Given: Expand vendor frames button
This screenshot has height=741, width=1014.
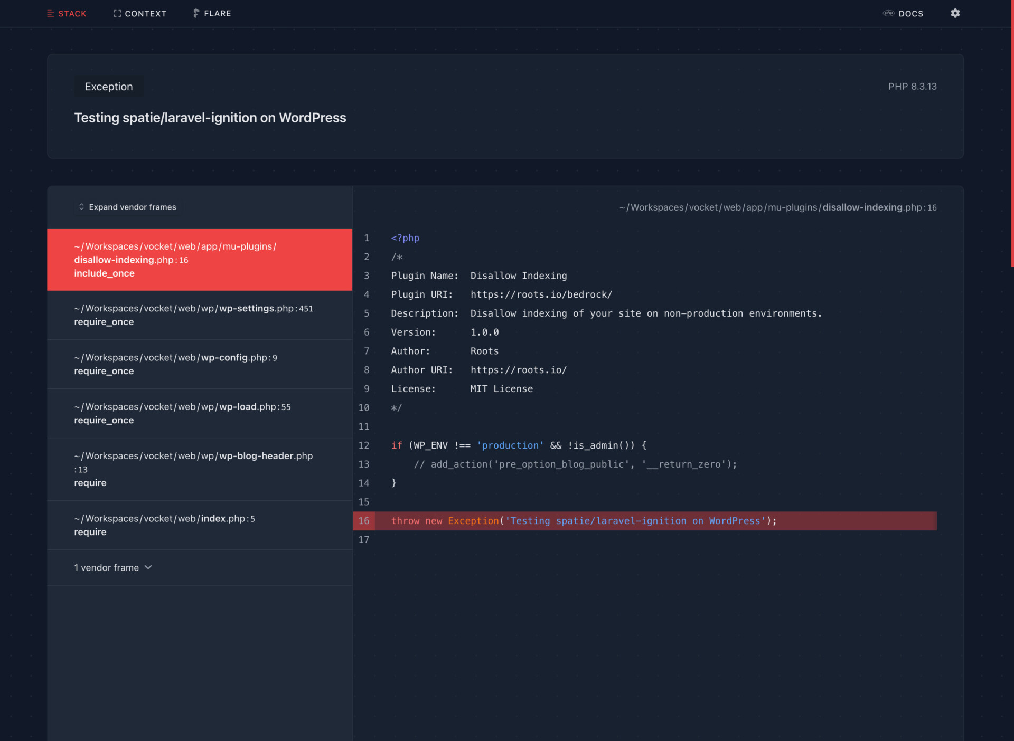Looking at the screenshot, I should pos(127,207).
